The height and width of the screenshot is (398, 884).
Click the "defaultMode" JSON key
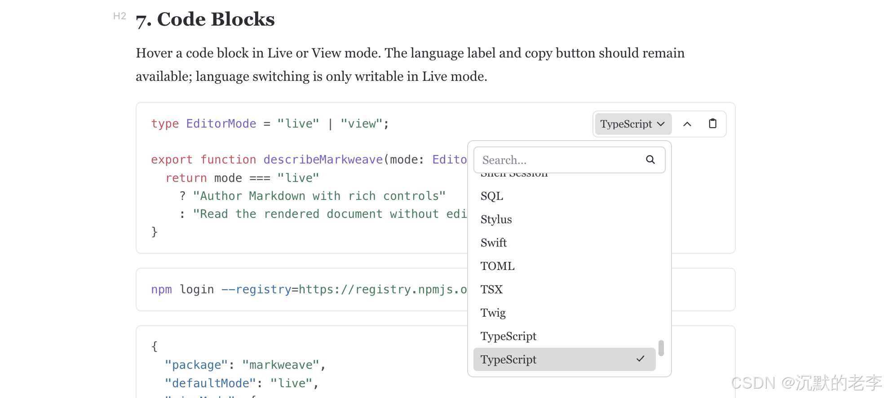tap(211, 383)
